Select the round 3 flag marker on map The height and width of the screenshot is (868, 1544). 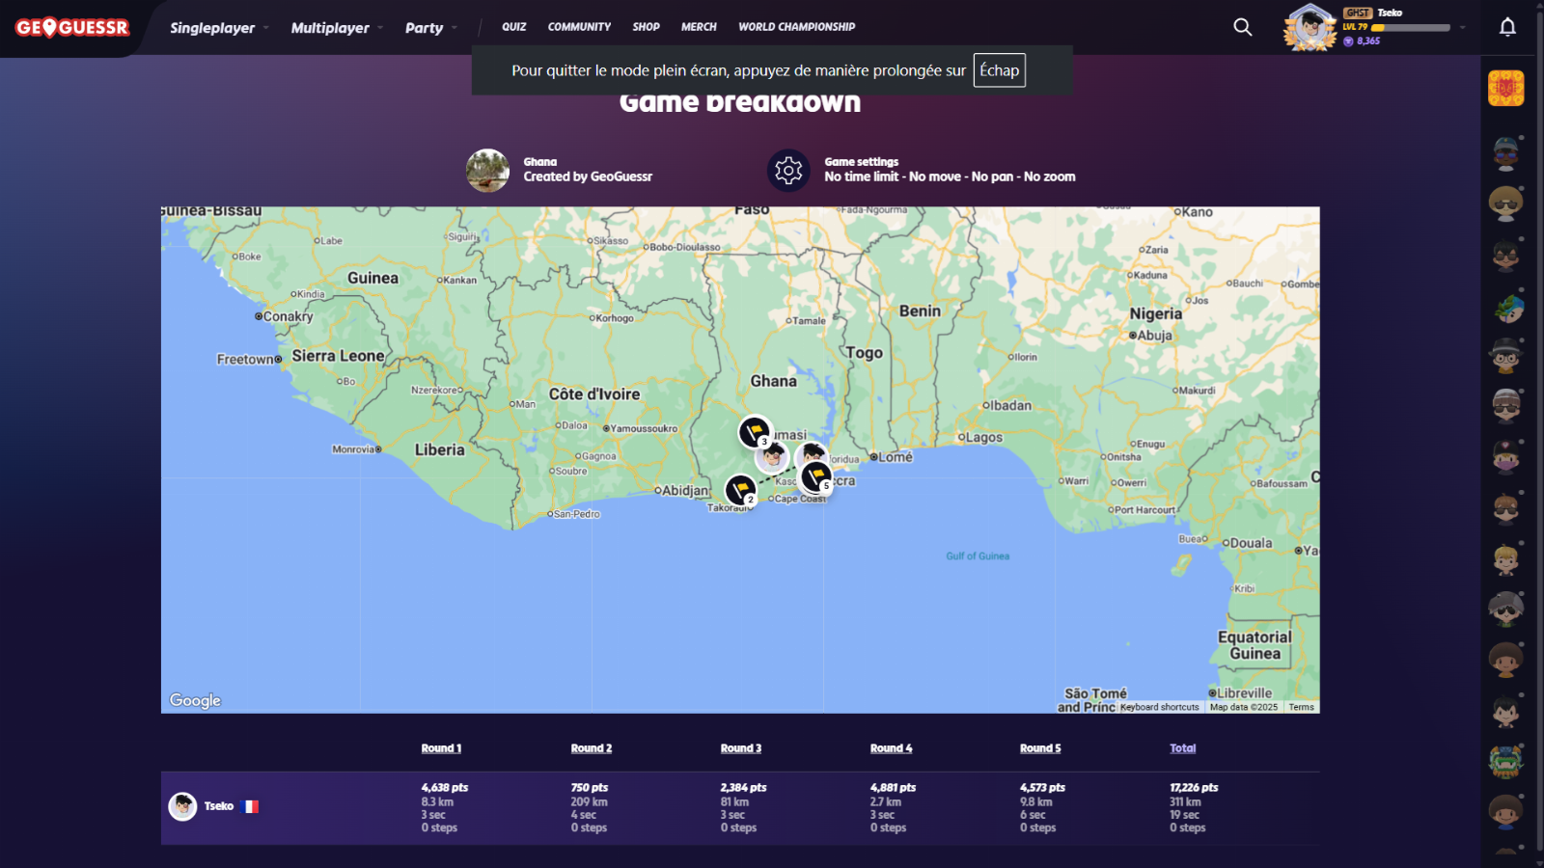pyautogui.click(x=755, y=431)
